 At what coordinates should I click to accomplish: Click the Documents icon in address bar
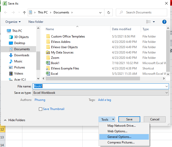[30, 12]
